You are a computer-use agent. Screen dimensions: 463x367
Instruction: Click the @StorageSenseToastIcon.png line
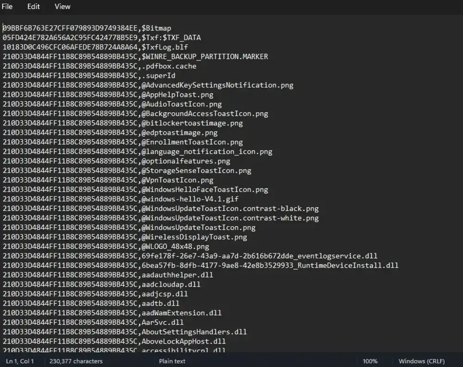[127, 171]
